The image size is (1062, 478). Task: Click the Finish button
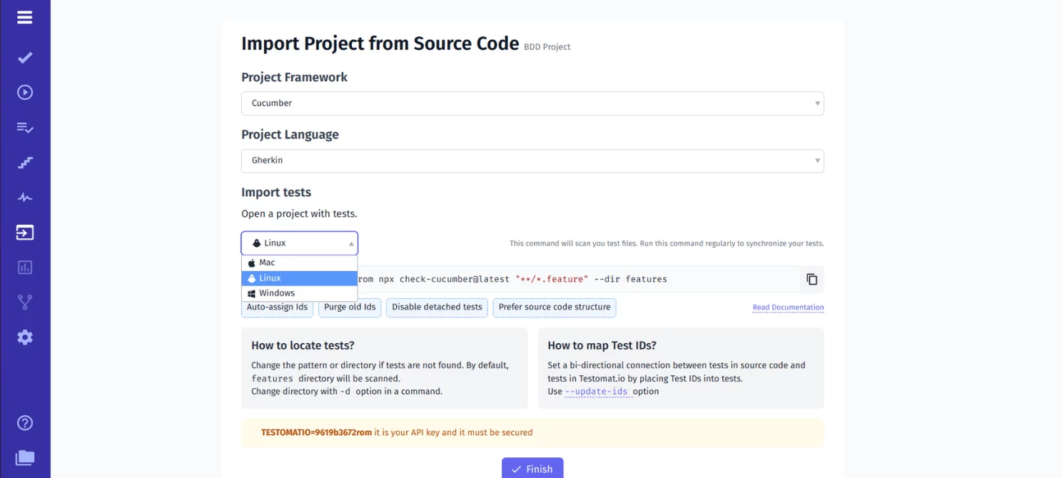(x=532, y=469)
